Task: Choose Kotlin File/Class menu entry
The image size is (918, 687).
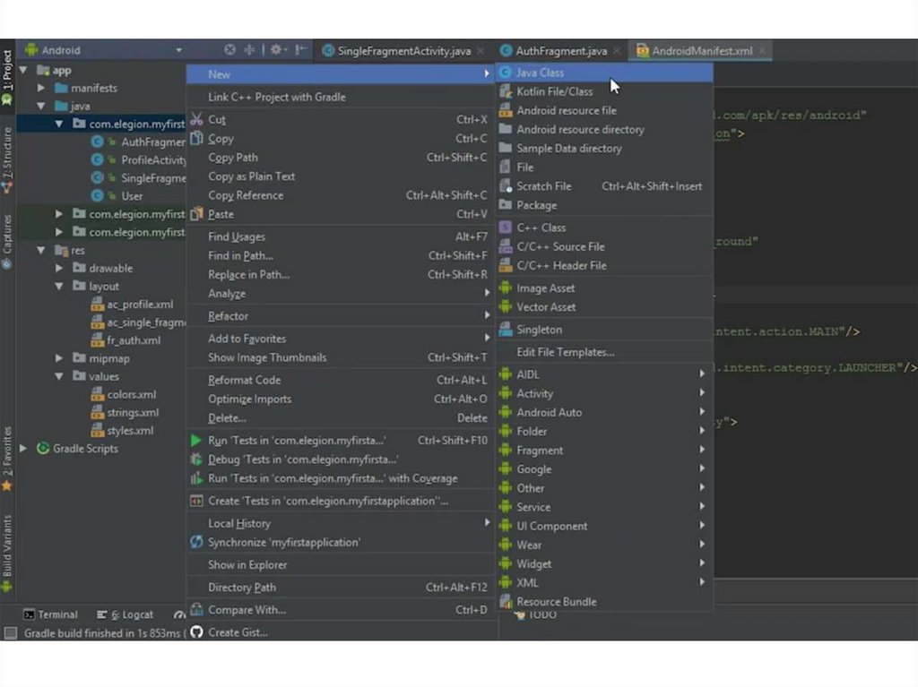Action: (x=554, y=91)
